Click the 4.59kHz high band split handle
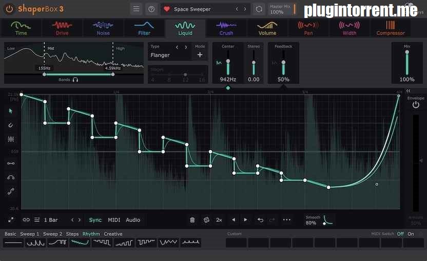Image resolution: width=427 pixels, height=261 pixels. 113,74
